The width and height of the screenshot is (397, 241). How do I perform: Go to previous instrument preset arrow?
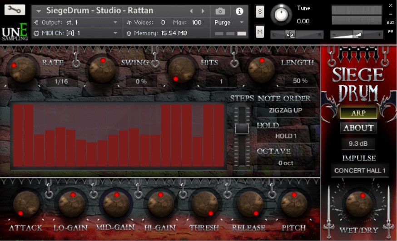point(191,11)
